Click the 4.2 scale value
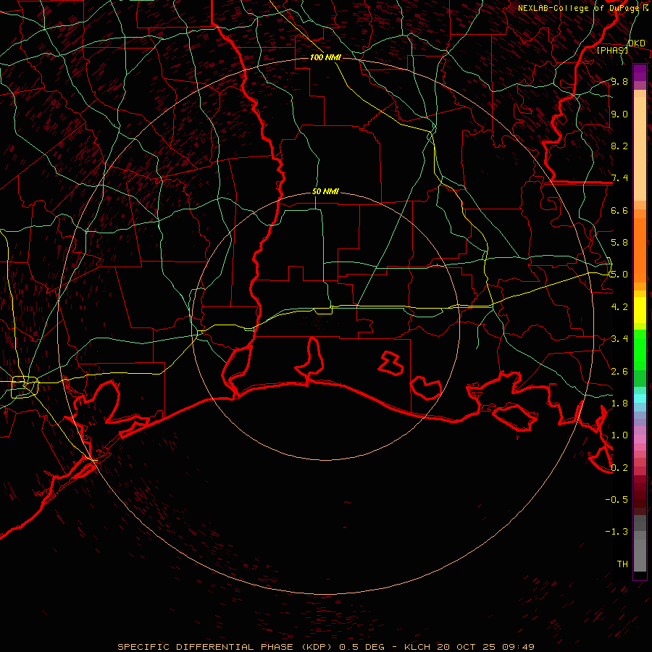The image size is (652, 652). [619, 307]
